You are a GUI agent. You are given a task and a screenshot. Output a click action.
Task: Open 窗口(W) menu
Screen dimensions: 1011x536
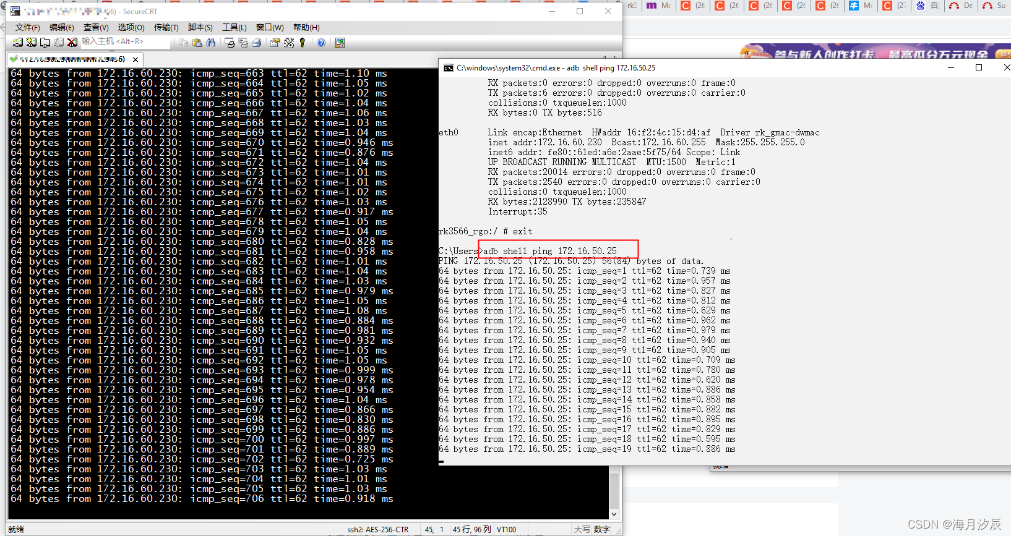[x=270, y=27]
